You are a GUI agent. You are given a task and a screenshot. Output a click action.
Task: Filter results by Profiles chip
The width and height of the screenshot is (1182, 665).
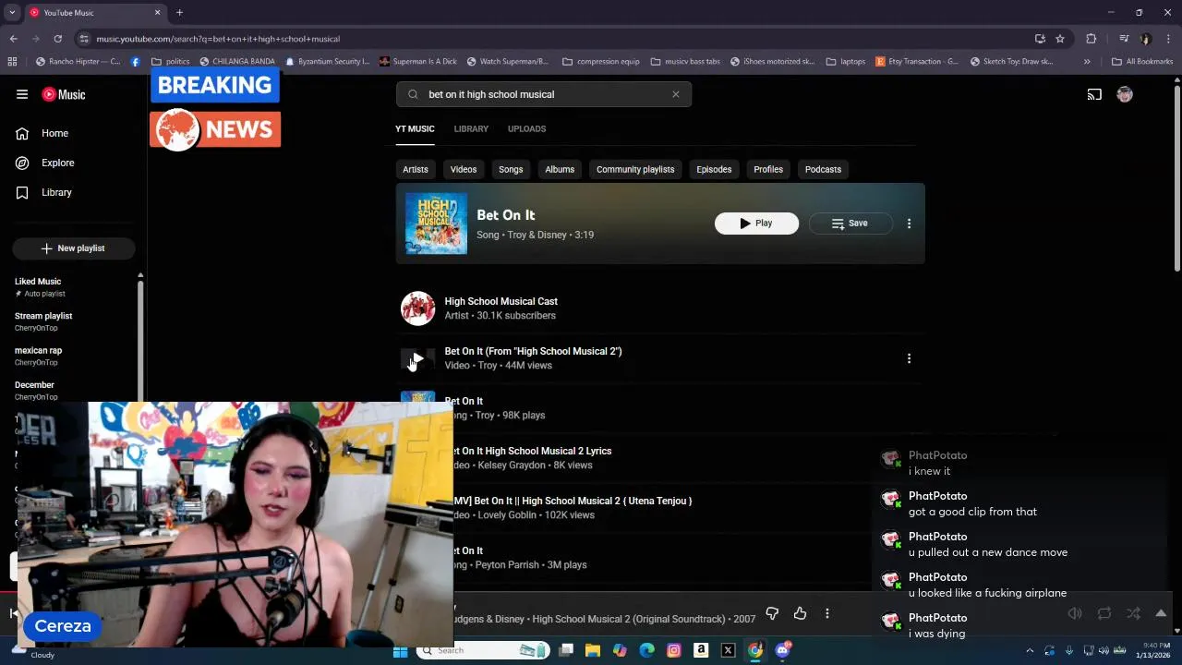click(x=768, y=169)
